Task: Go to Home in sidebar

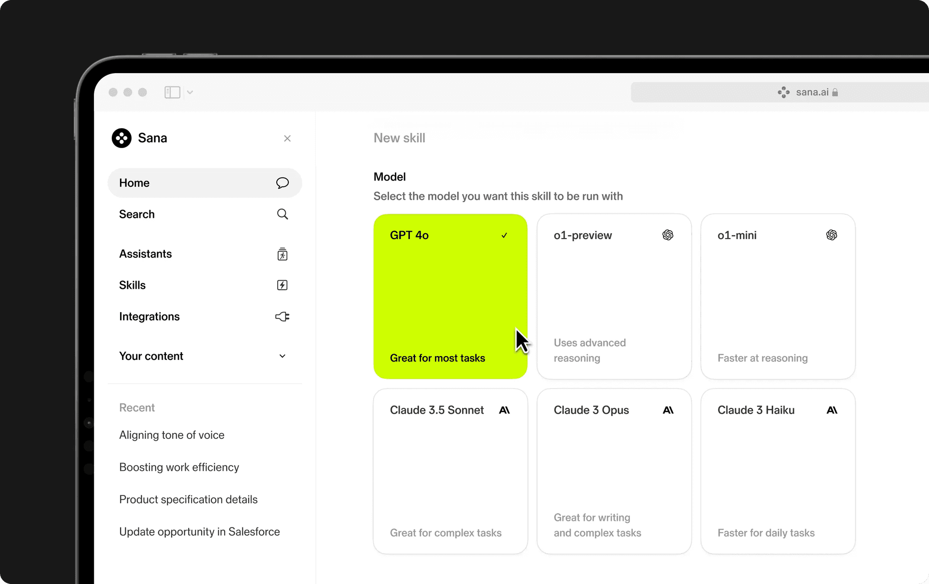Action: (x=205, y=183)
